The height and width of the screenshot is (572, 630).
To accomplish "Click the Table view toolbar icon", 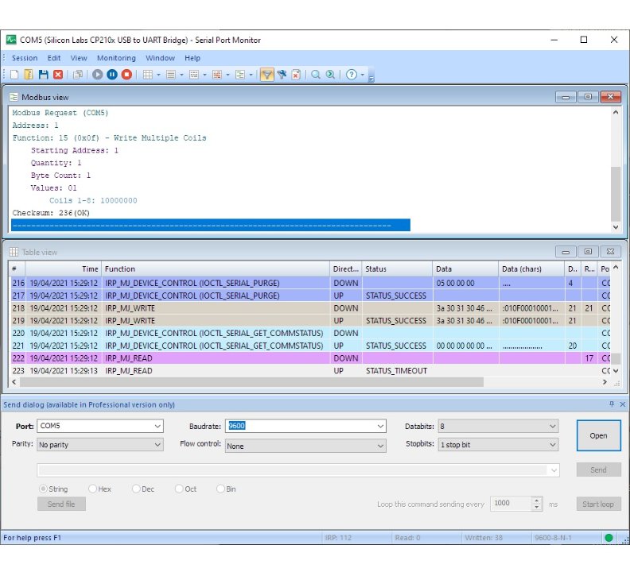I will [148, 74].
